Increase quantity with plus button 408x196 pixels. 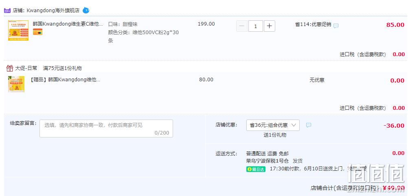click(x=269, y=26)
